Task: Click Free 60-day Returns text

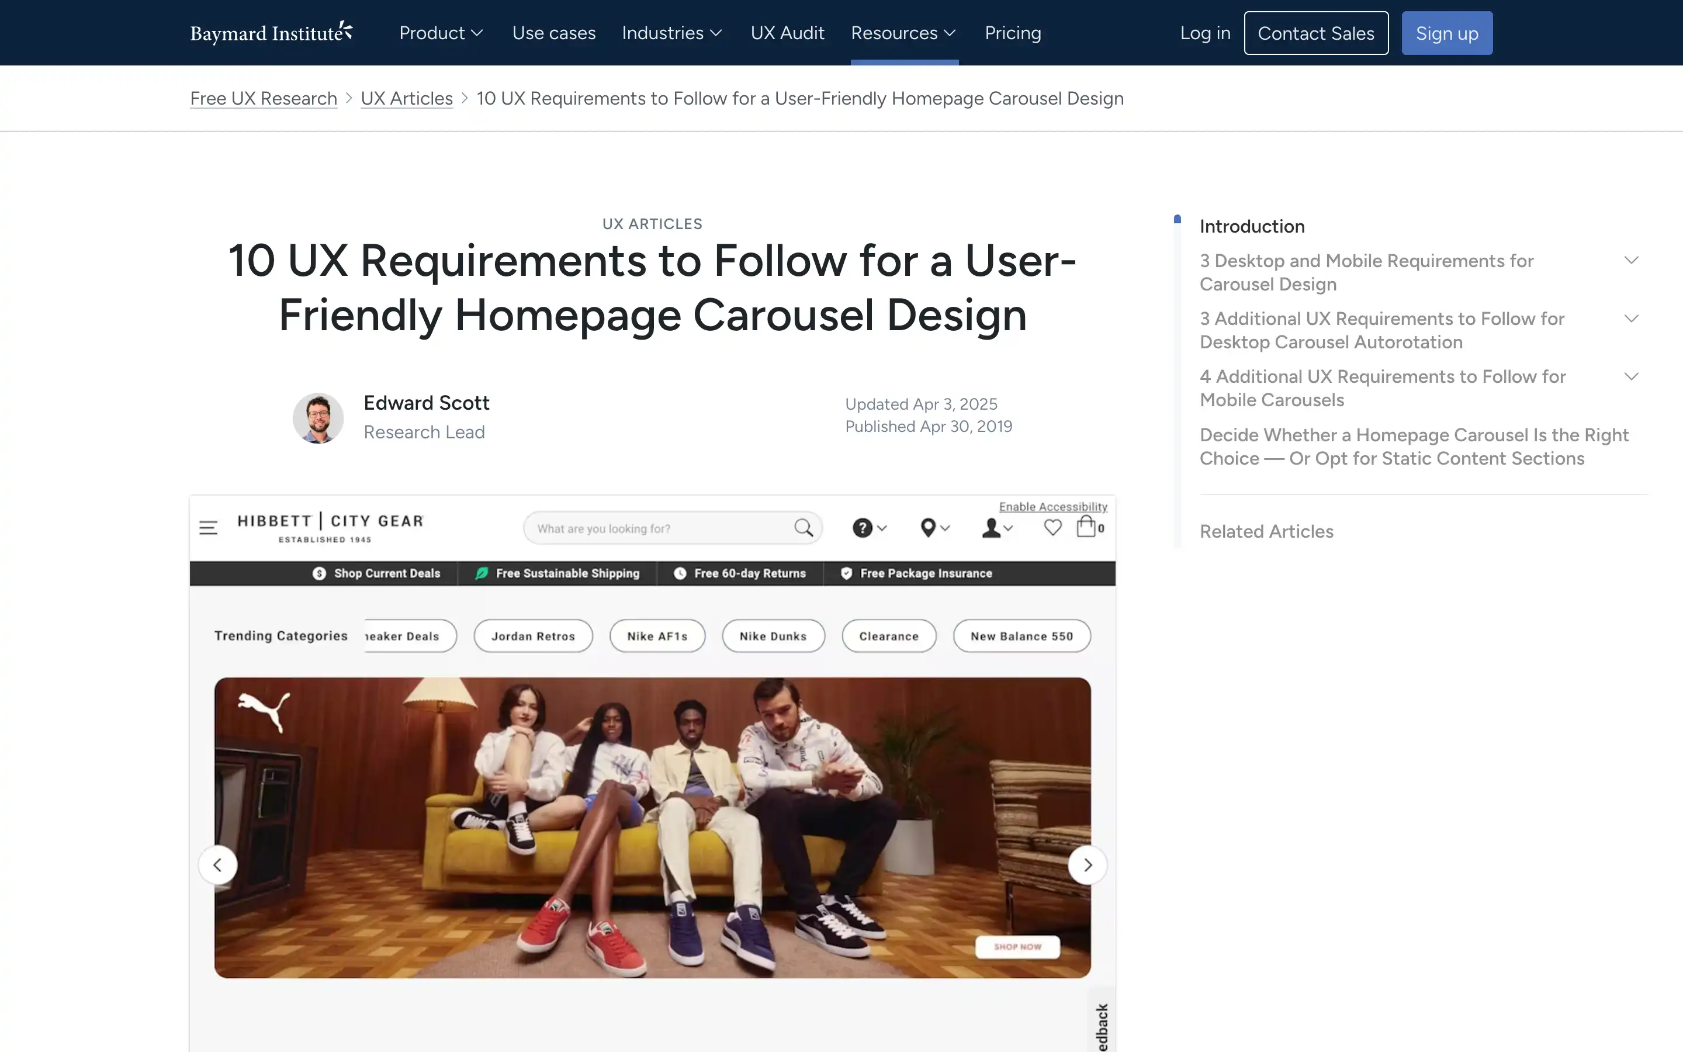Action: pyautogui.click(x=750, y=573)
